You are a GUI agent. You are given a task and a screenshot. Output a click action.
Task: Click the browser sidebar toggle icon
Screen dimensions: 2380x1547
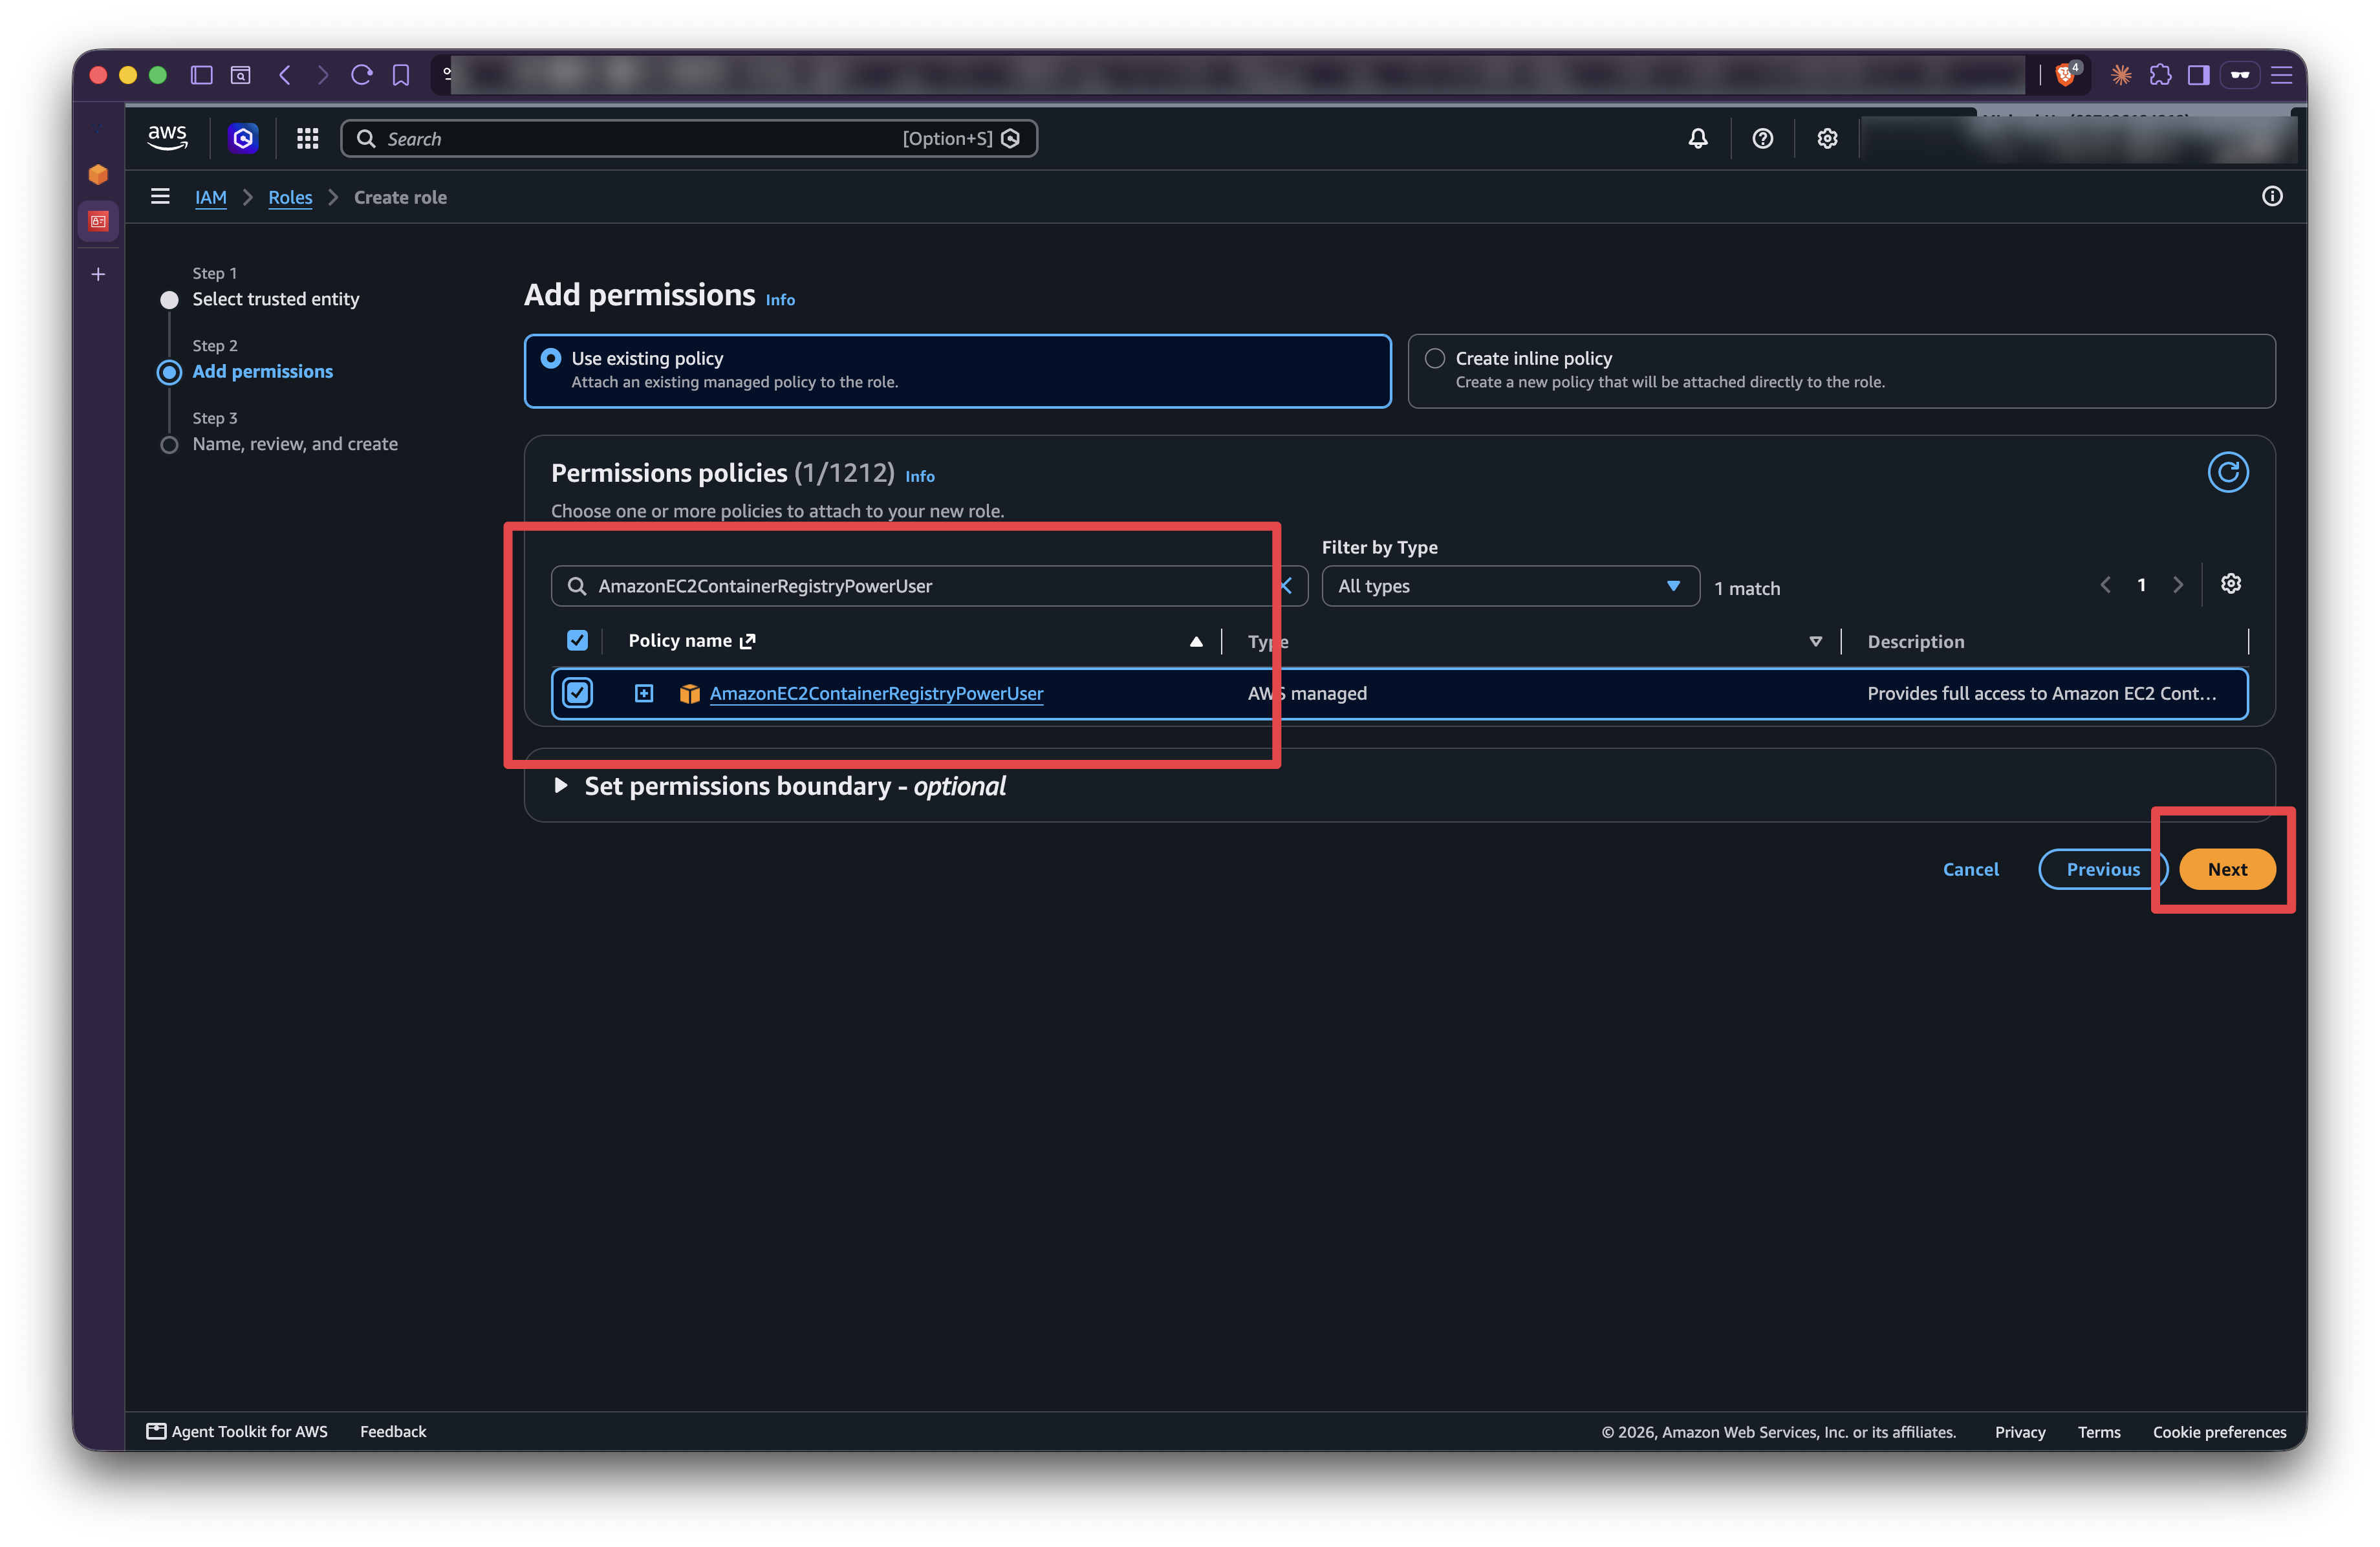click(201, 75)
